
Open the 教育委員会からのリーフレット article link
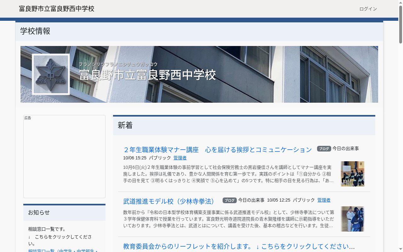click(239, 246)
